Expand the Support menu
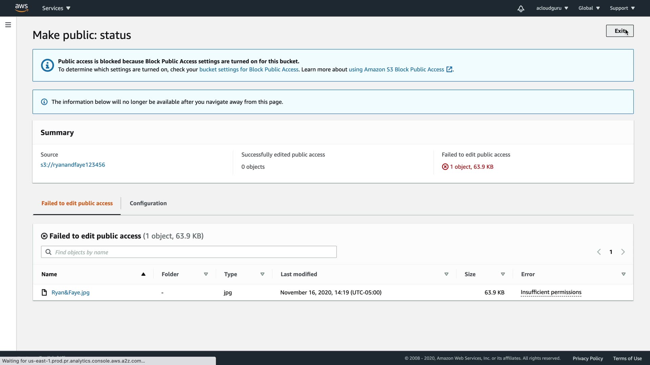This screenshot has width=650, height=365. [x=622, y=8]
